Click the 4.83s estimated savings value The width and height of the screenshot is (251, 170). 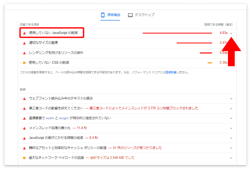click(224, 33)
